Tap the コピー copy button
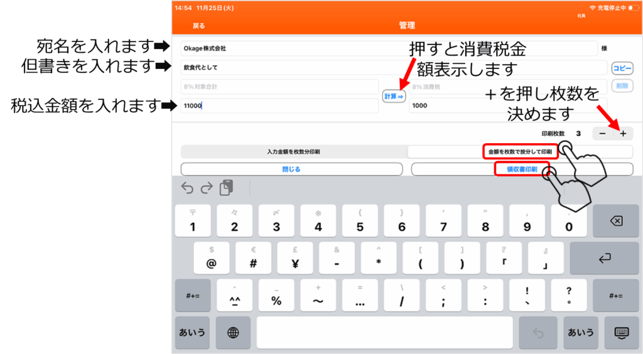Viewport: 643px width, 354px height. point(622,68)
